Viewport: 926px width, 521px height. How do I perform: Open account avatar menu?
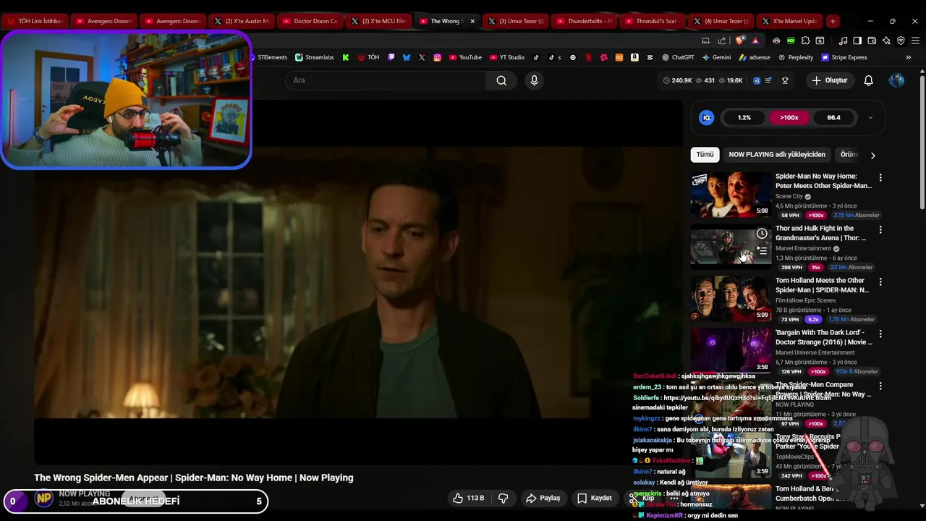tap(896, 80)
